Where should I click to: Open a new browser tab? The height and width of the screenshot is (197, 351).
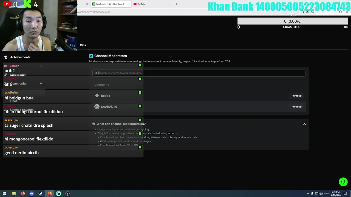point(176,4)
